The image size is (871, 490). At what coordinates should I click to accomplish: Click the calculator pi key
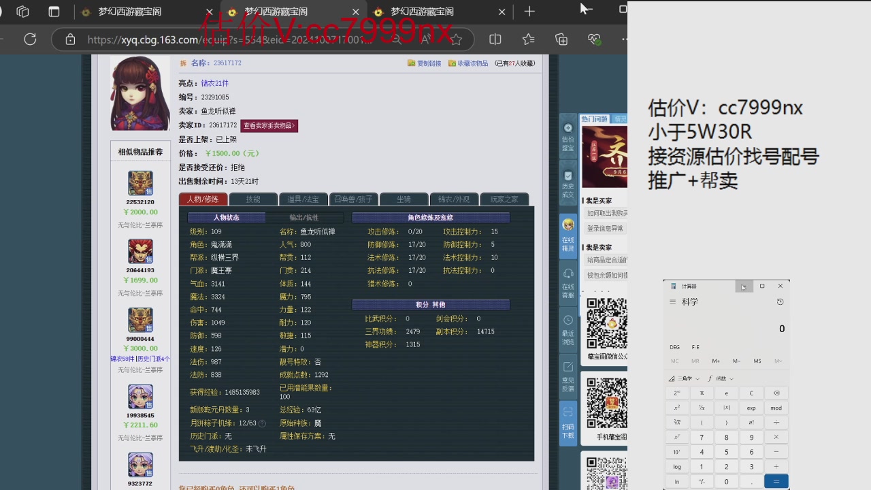(702, 393)
